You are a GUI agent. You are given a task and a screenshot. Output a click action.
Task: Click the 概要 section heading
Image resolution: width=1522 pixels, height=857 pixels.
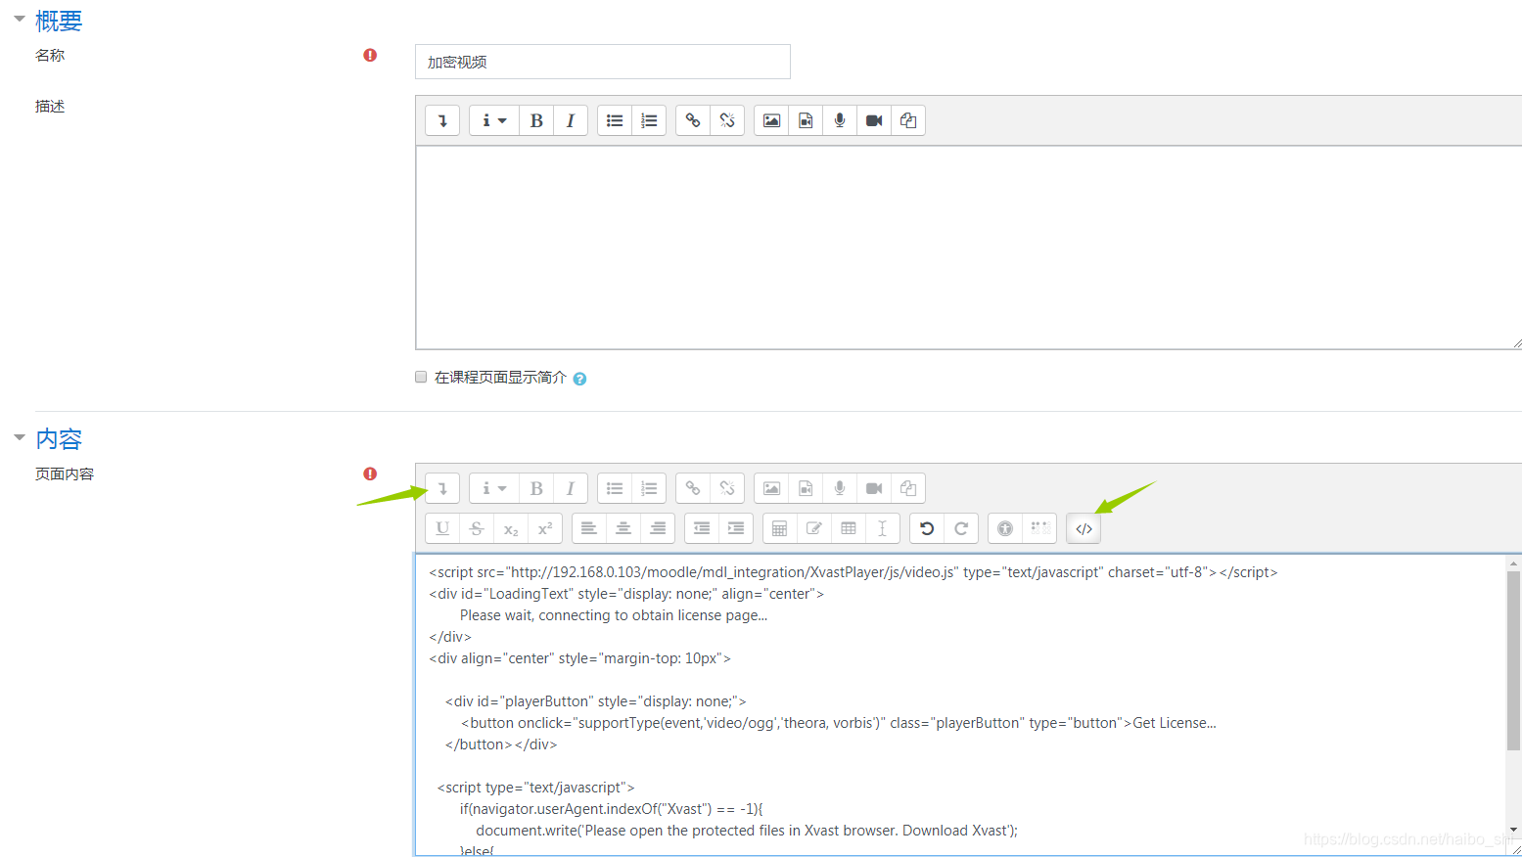click(x=59, y=21)
